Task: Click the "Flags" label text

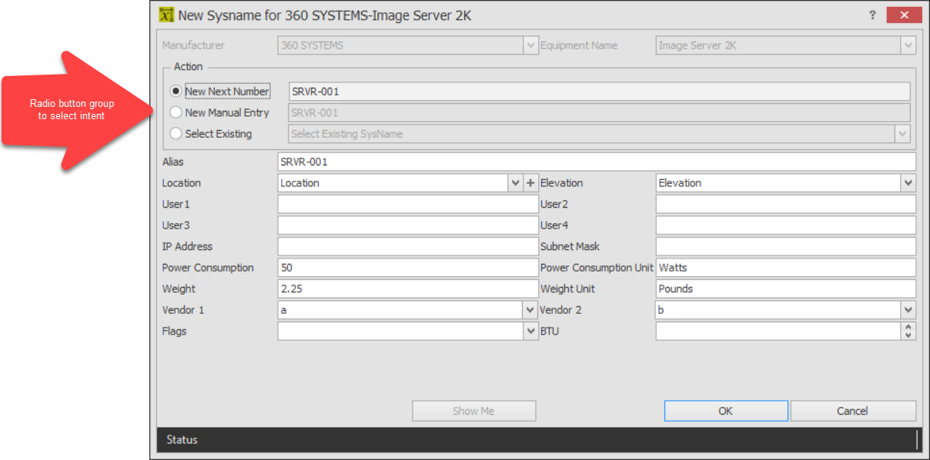Action: [x=175, y=332]
